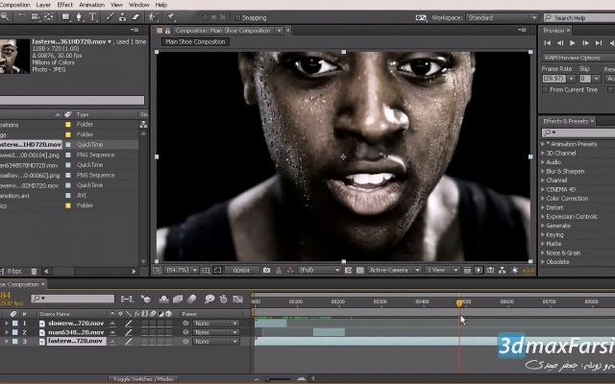
Task: Click the 8 bpc color depth button
Action: 14,271
